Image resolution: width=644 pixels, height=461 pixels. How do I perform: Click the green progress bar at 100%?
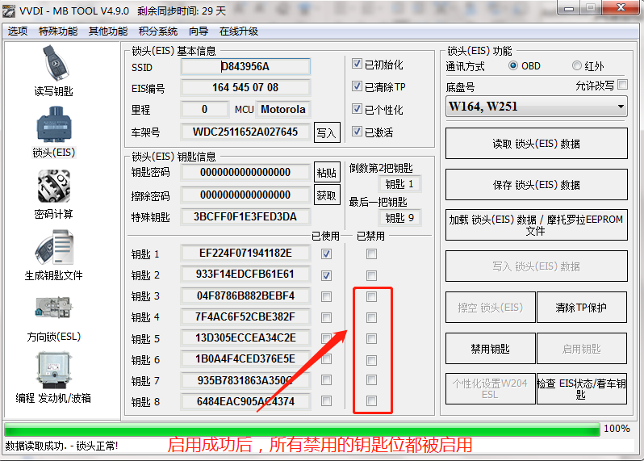pos(302,430)
